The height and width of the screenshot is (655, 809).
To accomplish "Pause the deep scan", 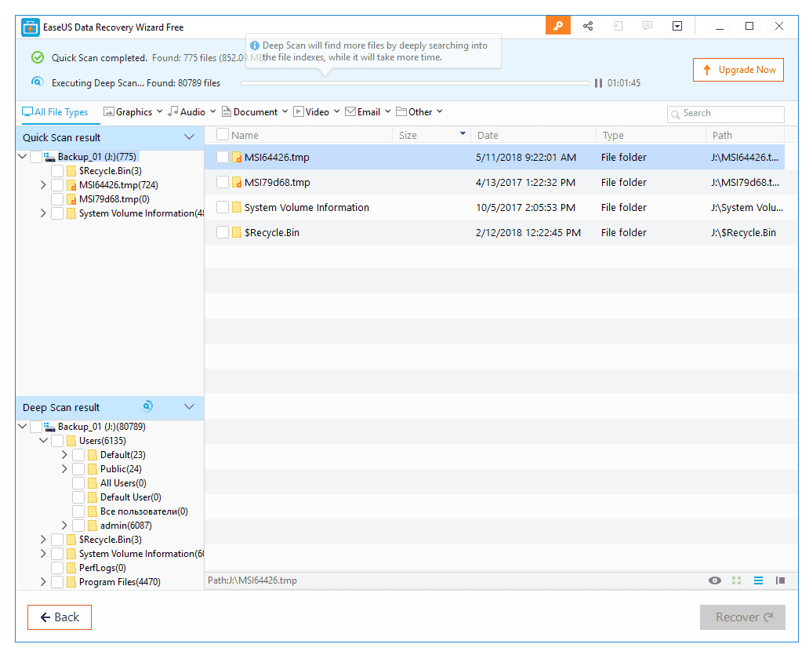I will 598,83.
